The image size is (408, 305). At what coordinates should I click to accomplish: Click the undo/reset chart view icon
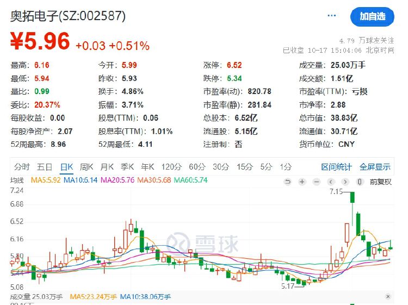pos(288,182)
